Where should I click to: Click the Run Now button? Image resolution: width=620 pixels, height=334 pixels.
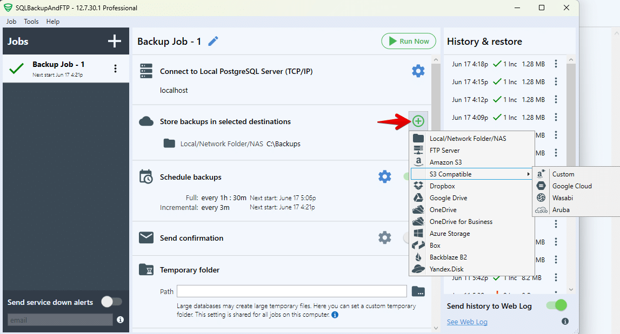coord(409,41)
